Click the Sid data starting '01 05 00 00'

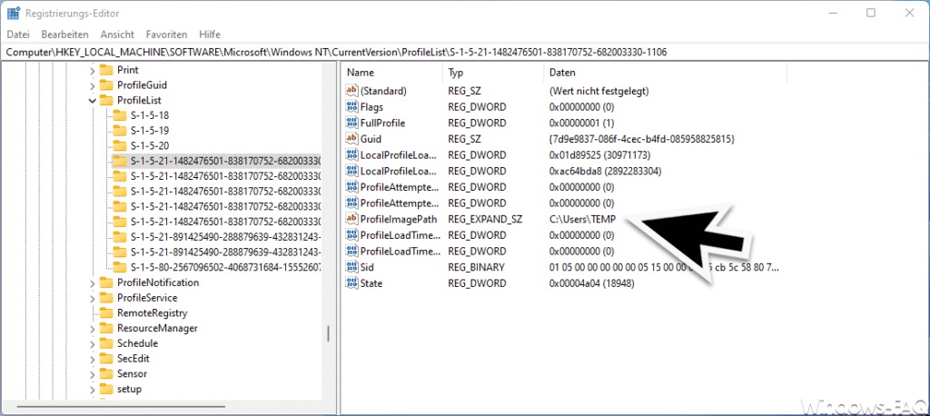pyautogui.click(x=664, y=267)
